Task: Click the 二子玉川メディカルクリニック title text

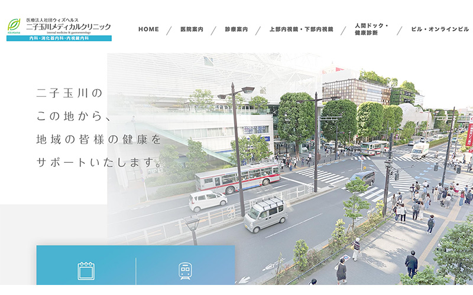Action: [x=68, y=27]
